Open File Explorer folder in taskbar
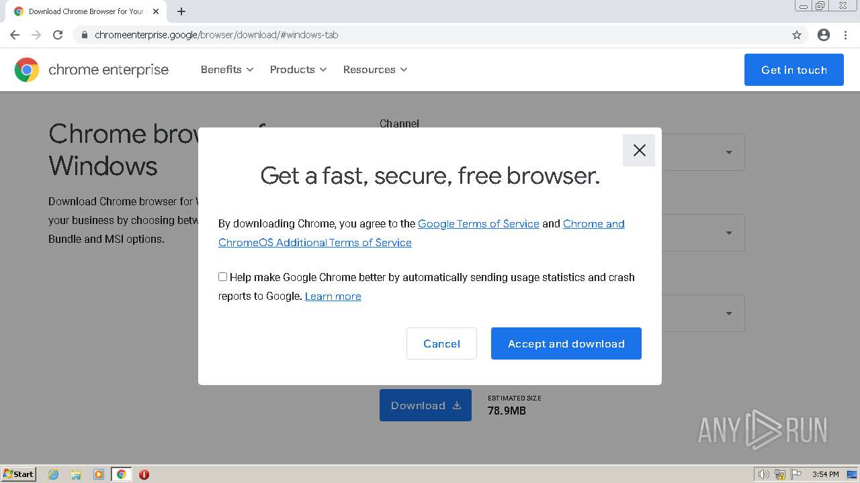The width and height of the screenshot is (860, 483). coord(76,474)
